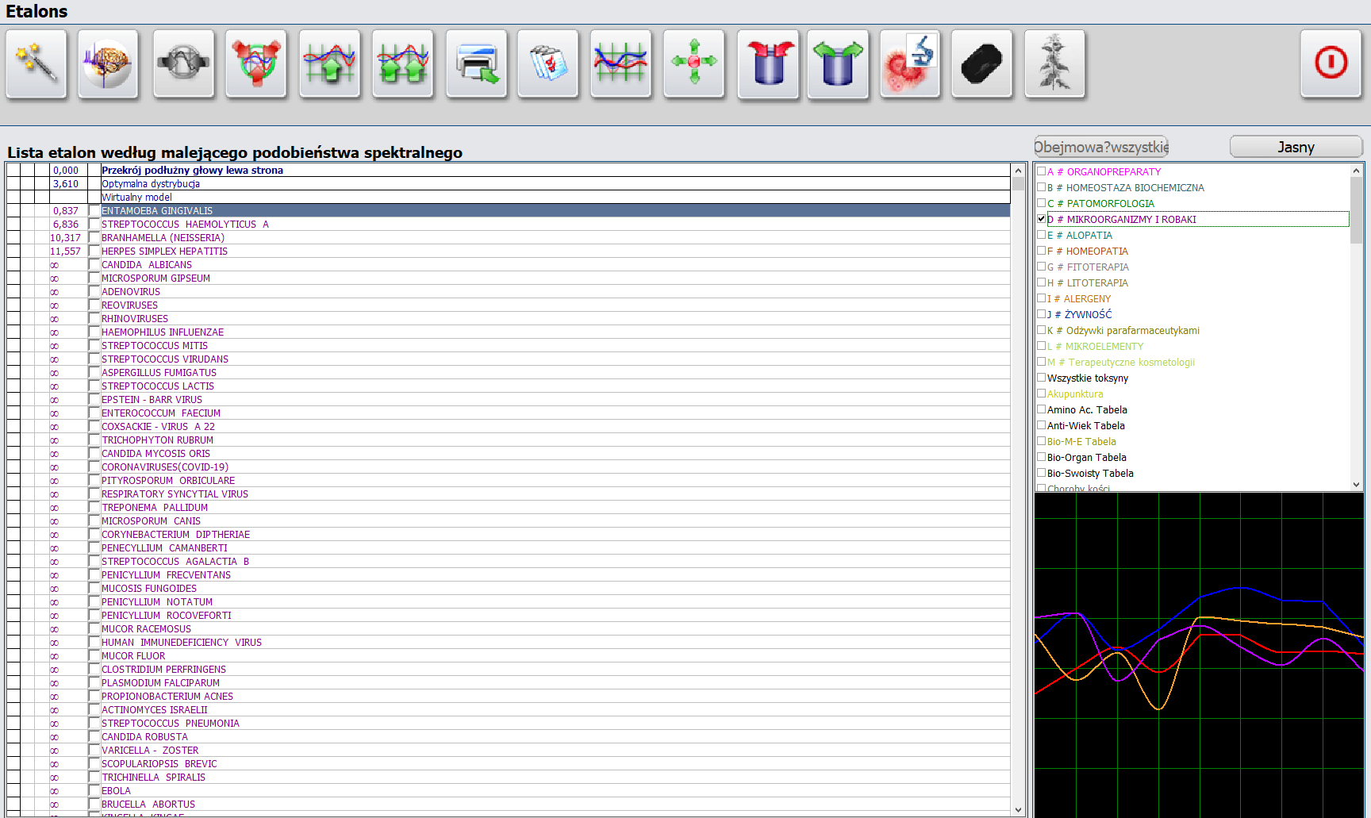The image size is (1371, 818).
Task: Select CANDIDA ALBICANS in etalon list
Action: coord(147,265)
